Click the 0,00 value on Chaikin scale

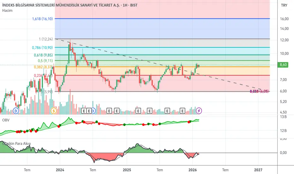pos(283,152)
